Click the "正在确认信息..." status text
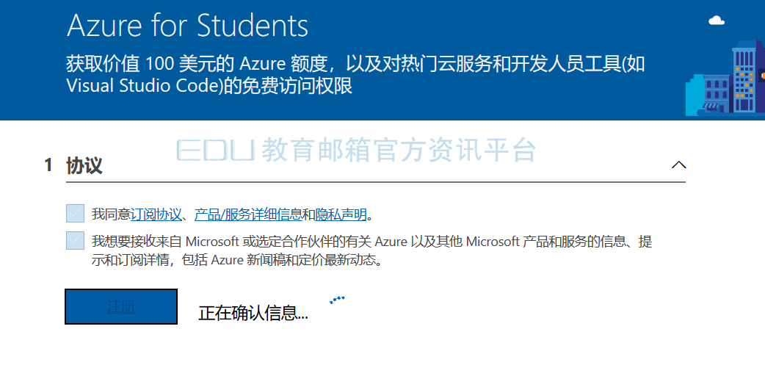 click(x=253, y=313)
